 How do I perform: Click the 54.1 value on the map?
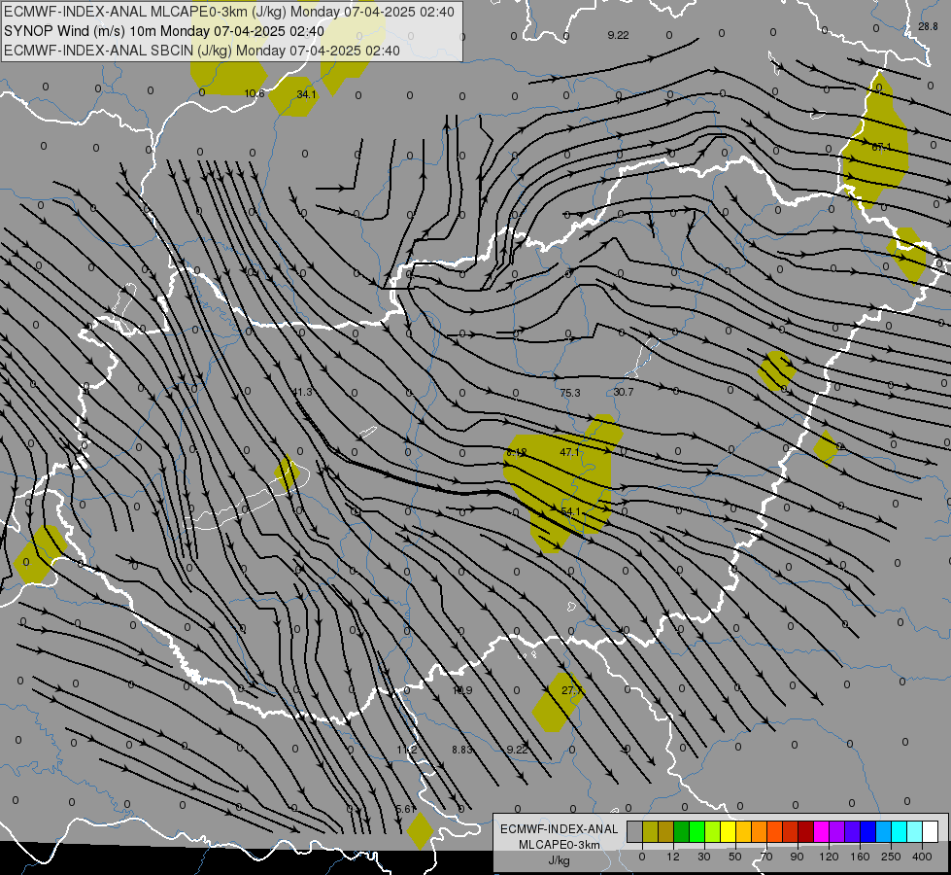571,511
